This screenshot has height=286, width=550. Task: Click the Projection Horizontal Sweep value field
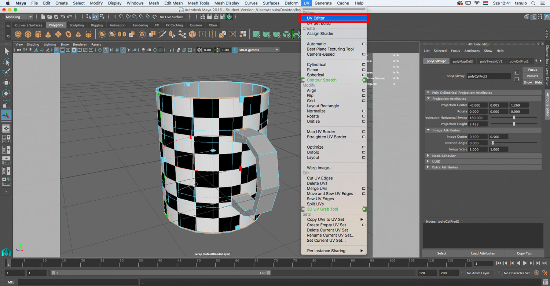(478, 118)
